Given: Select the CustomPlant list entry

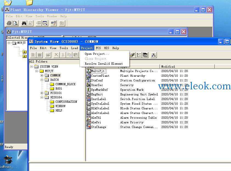Looking at the screenshot, I should [x=100, y=76].
